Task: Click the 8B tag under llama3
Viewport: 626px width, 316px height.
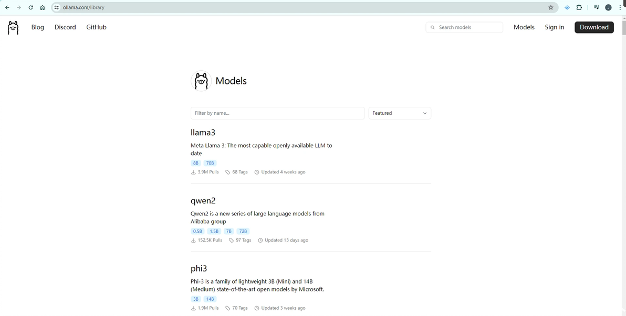Action: (x=195, y=163)
